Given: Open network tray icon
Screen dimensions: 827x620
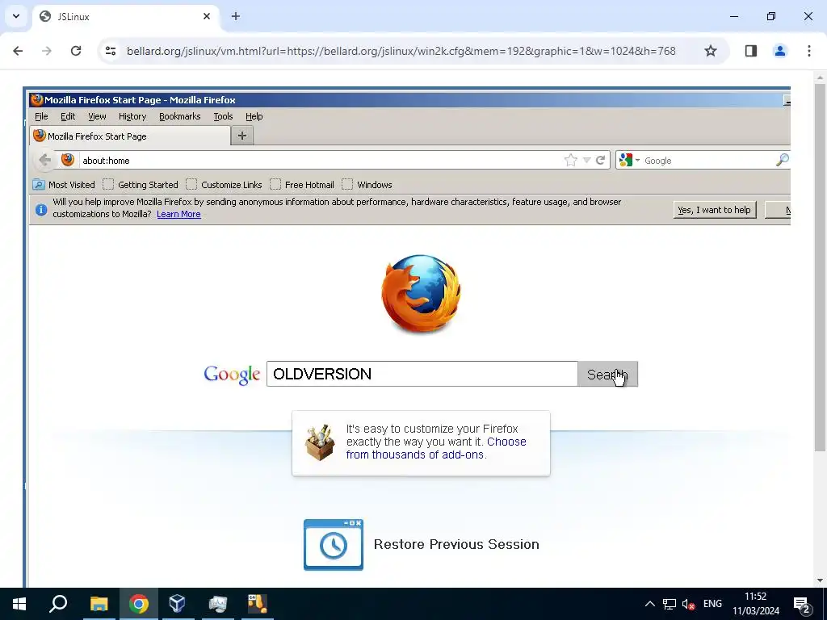Looking at the screenshot, I should [x=670, y=604].
